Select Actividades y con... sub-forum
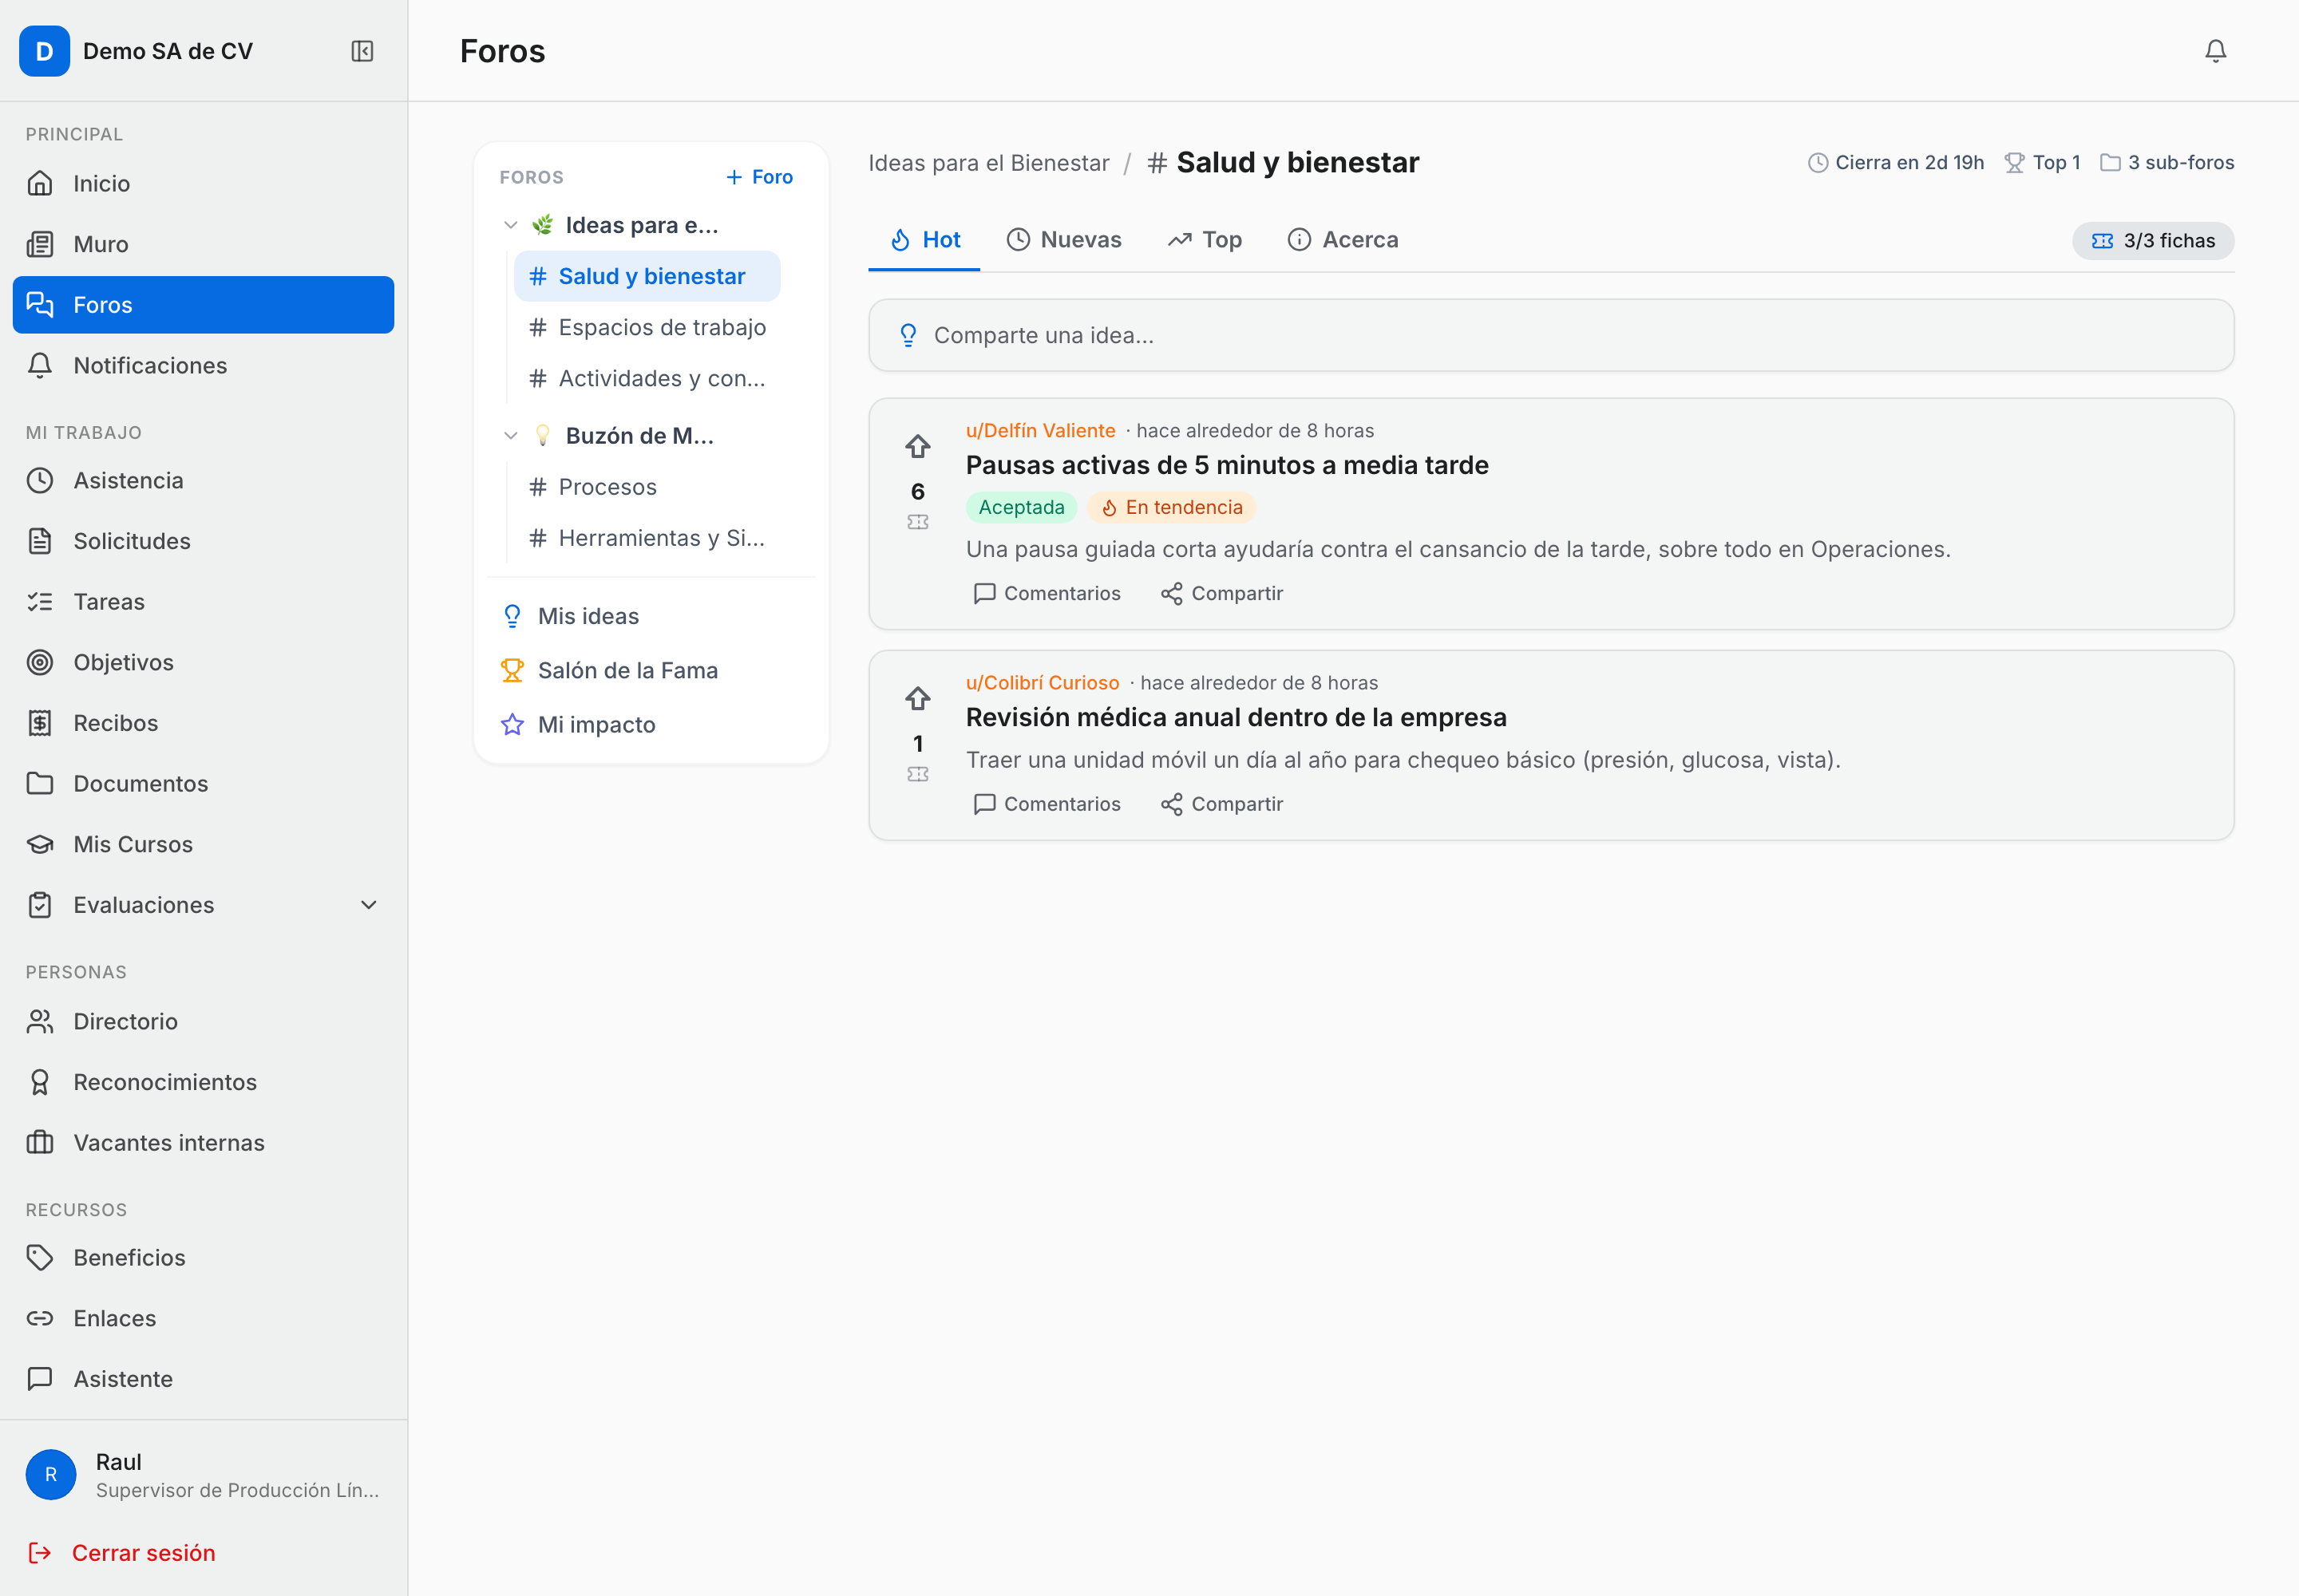2299x1596 pixels. [x=647, y=378]
